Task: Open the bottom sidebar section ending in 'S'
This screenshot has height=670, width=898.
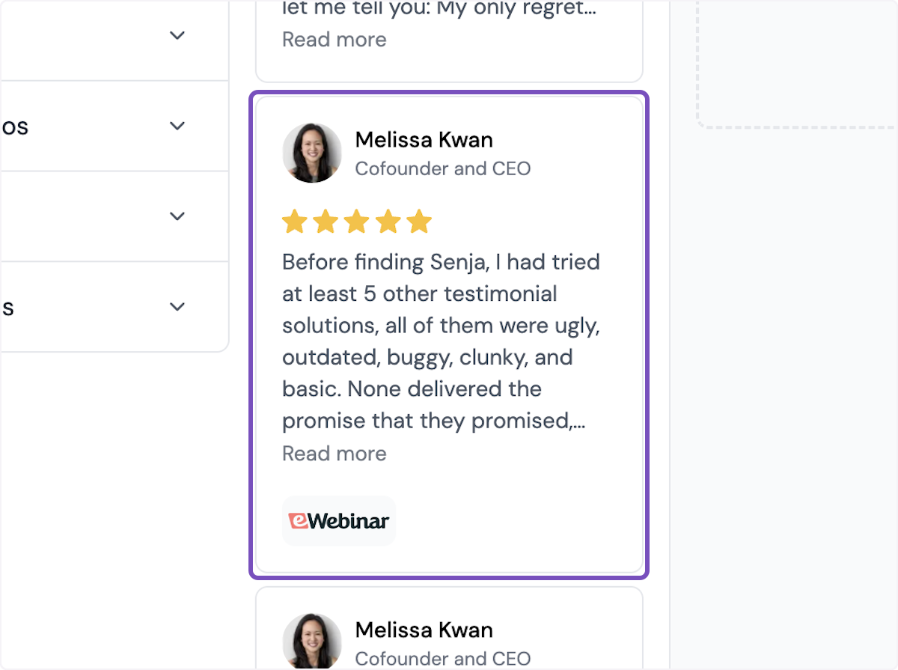Action: (177, 307)
